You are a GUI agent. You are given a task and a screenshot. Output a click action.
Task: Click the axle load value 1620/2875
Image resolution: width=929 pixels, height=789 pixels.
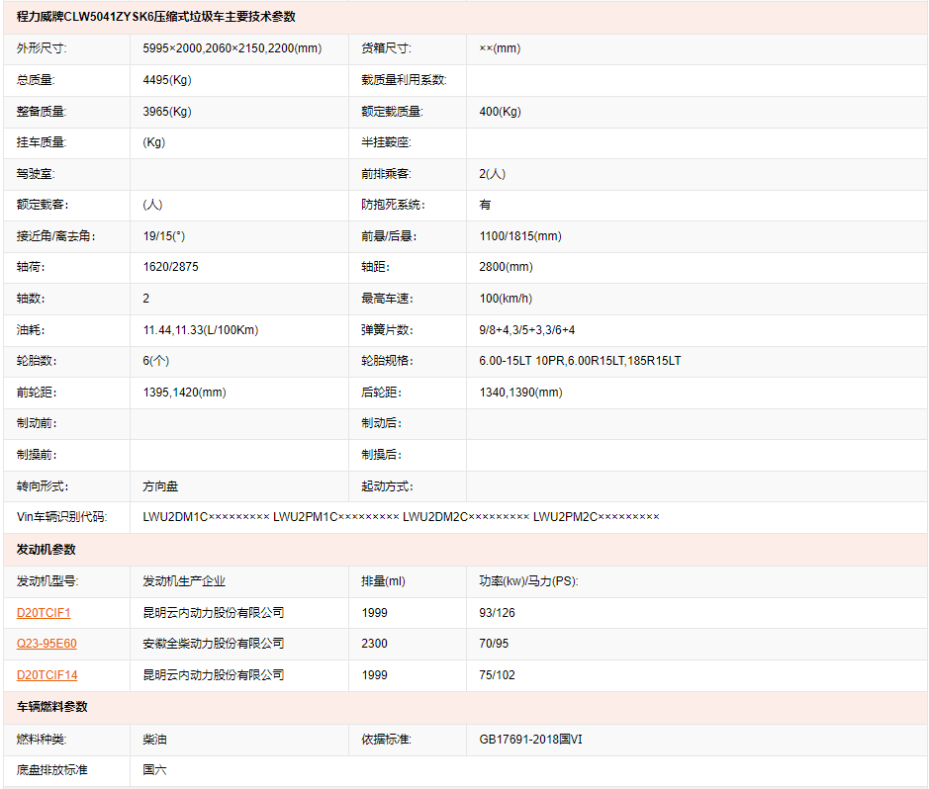170,267
